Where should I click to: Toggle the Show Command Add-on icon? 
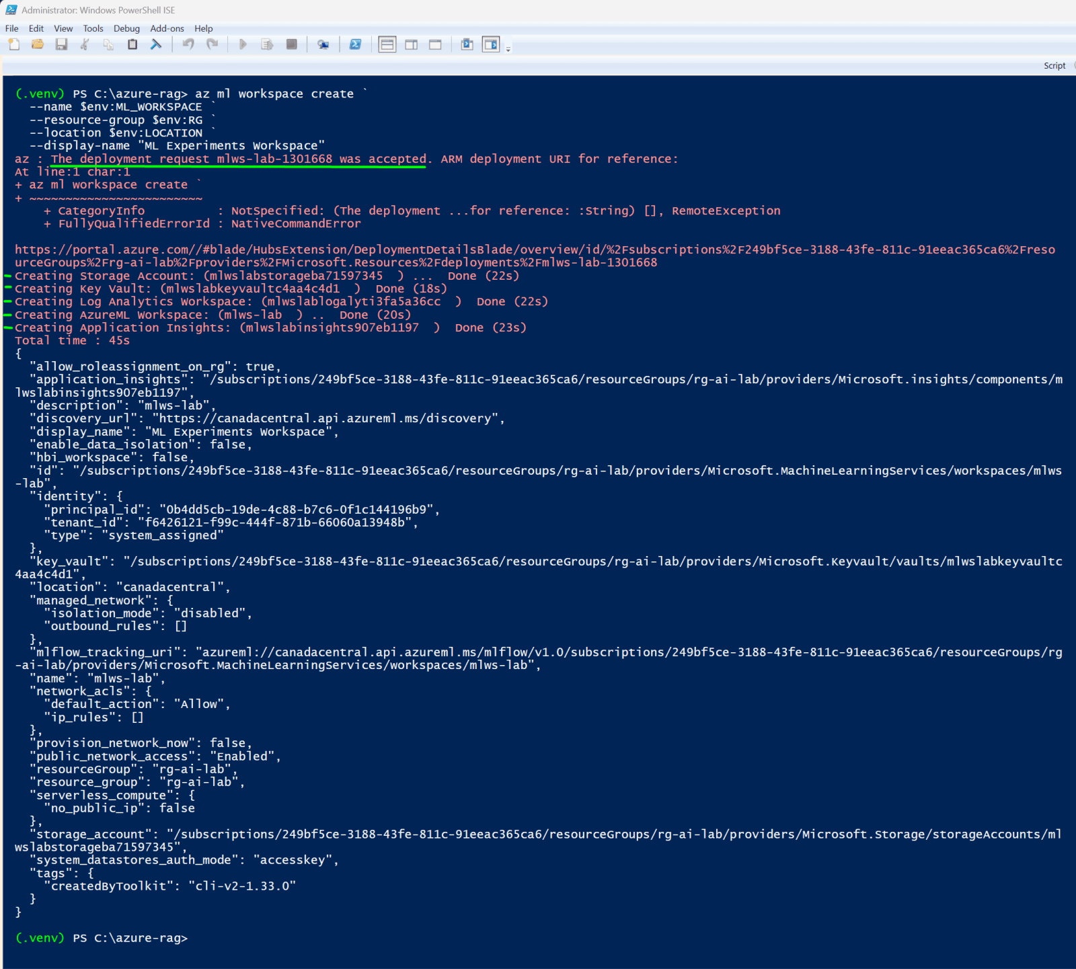pos(492,44)
